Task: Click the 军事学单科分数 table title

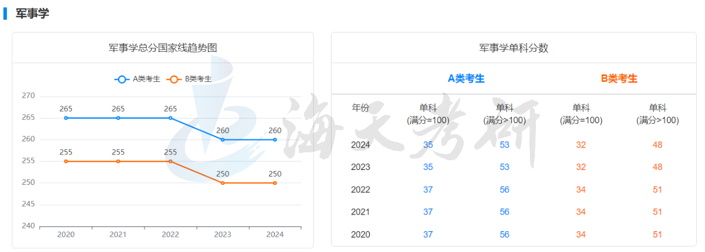Action: [513, 48]
